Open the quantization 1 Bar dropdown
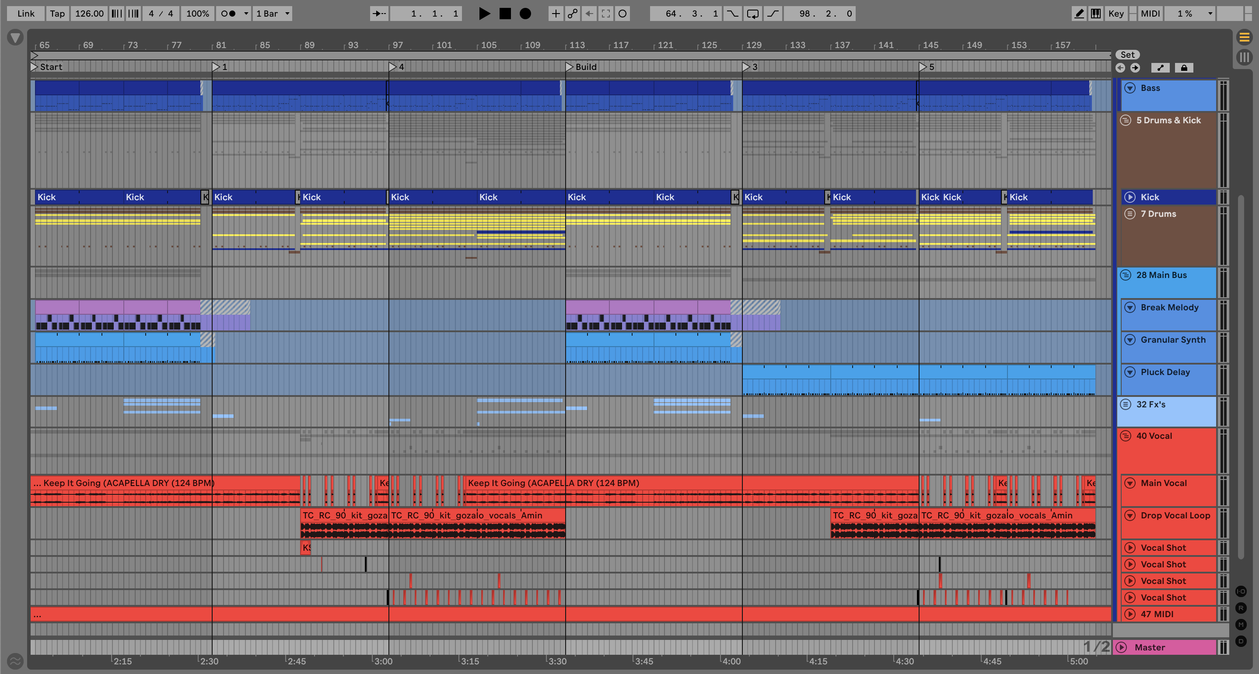Image resolution: width=1259 pixels, height=674 pixels. pos(273,14)
